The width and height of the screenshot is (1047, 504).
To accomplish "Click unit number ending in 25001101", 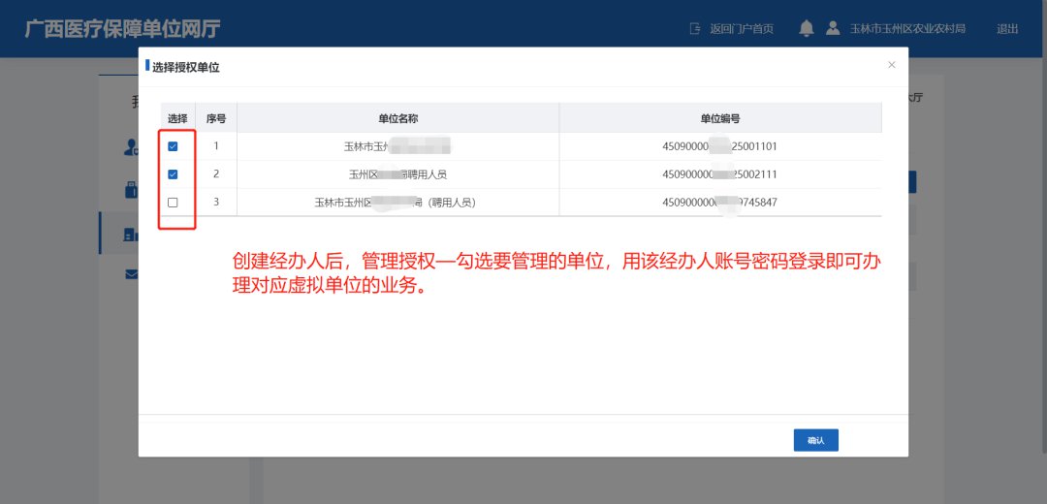I will (719, 146).
